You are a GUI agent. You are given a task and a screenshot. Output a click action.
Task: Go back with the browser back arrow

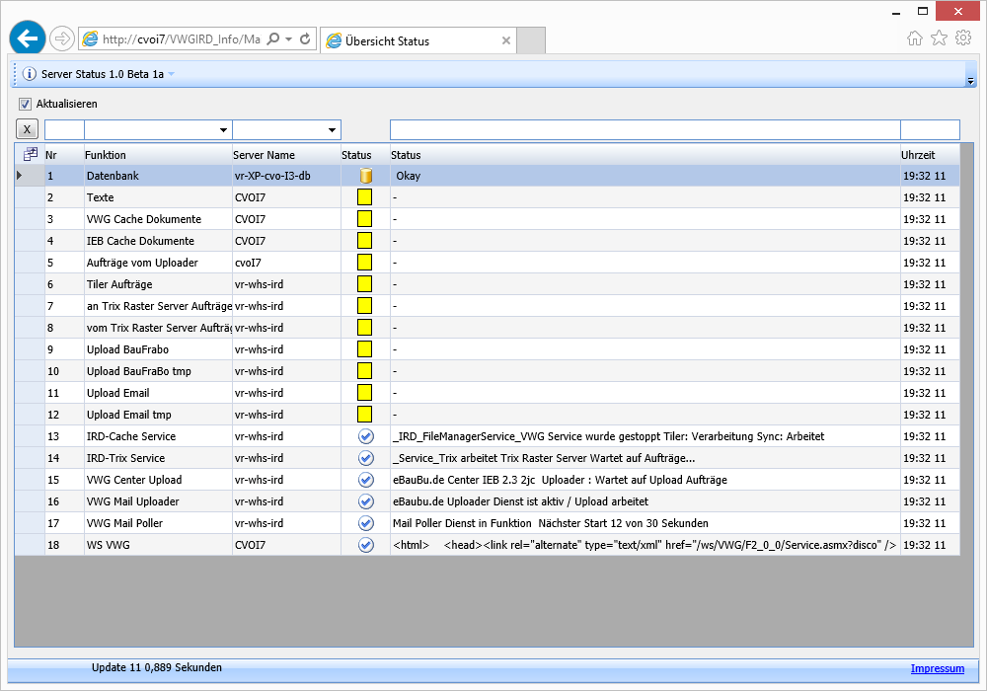pyautogui.click(x=27, y=38)
